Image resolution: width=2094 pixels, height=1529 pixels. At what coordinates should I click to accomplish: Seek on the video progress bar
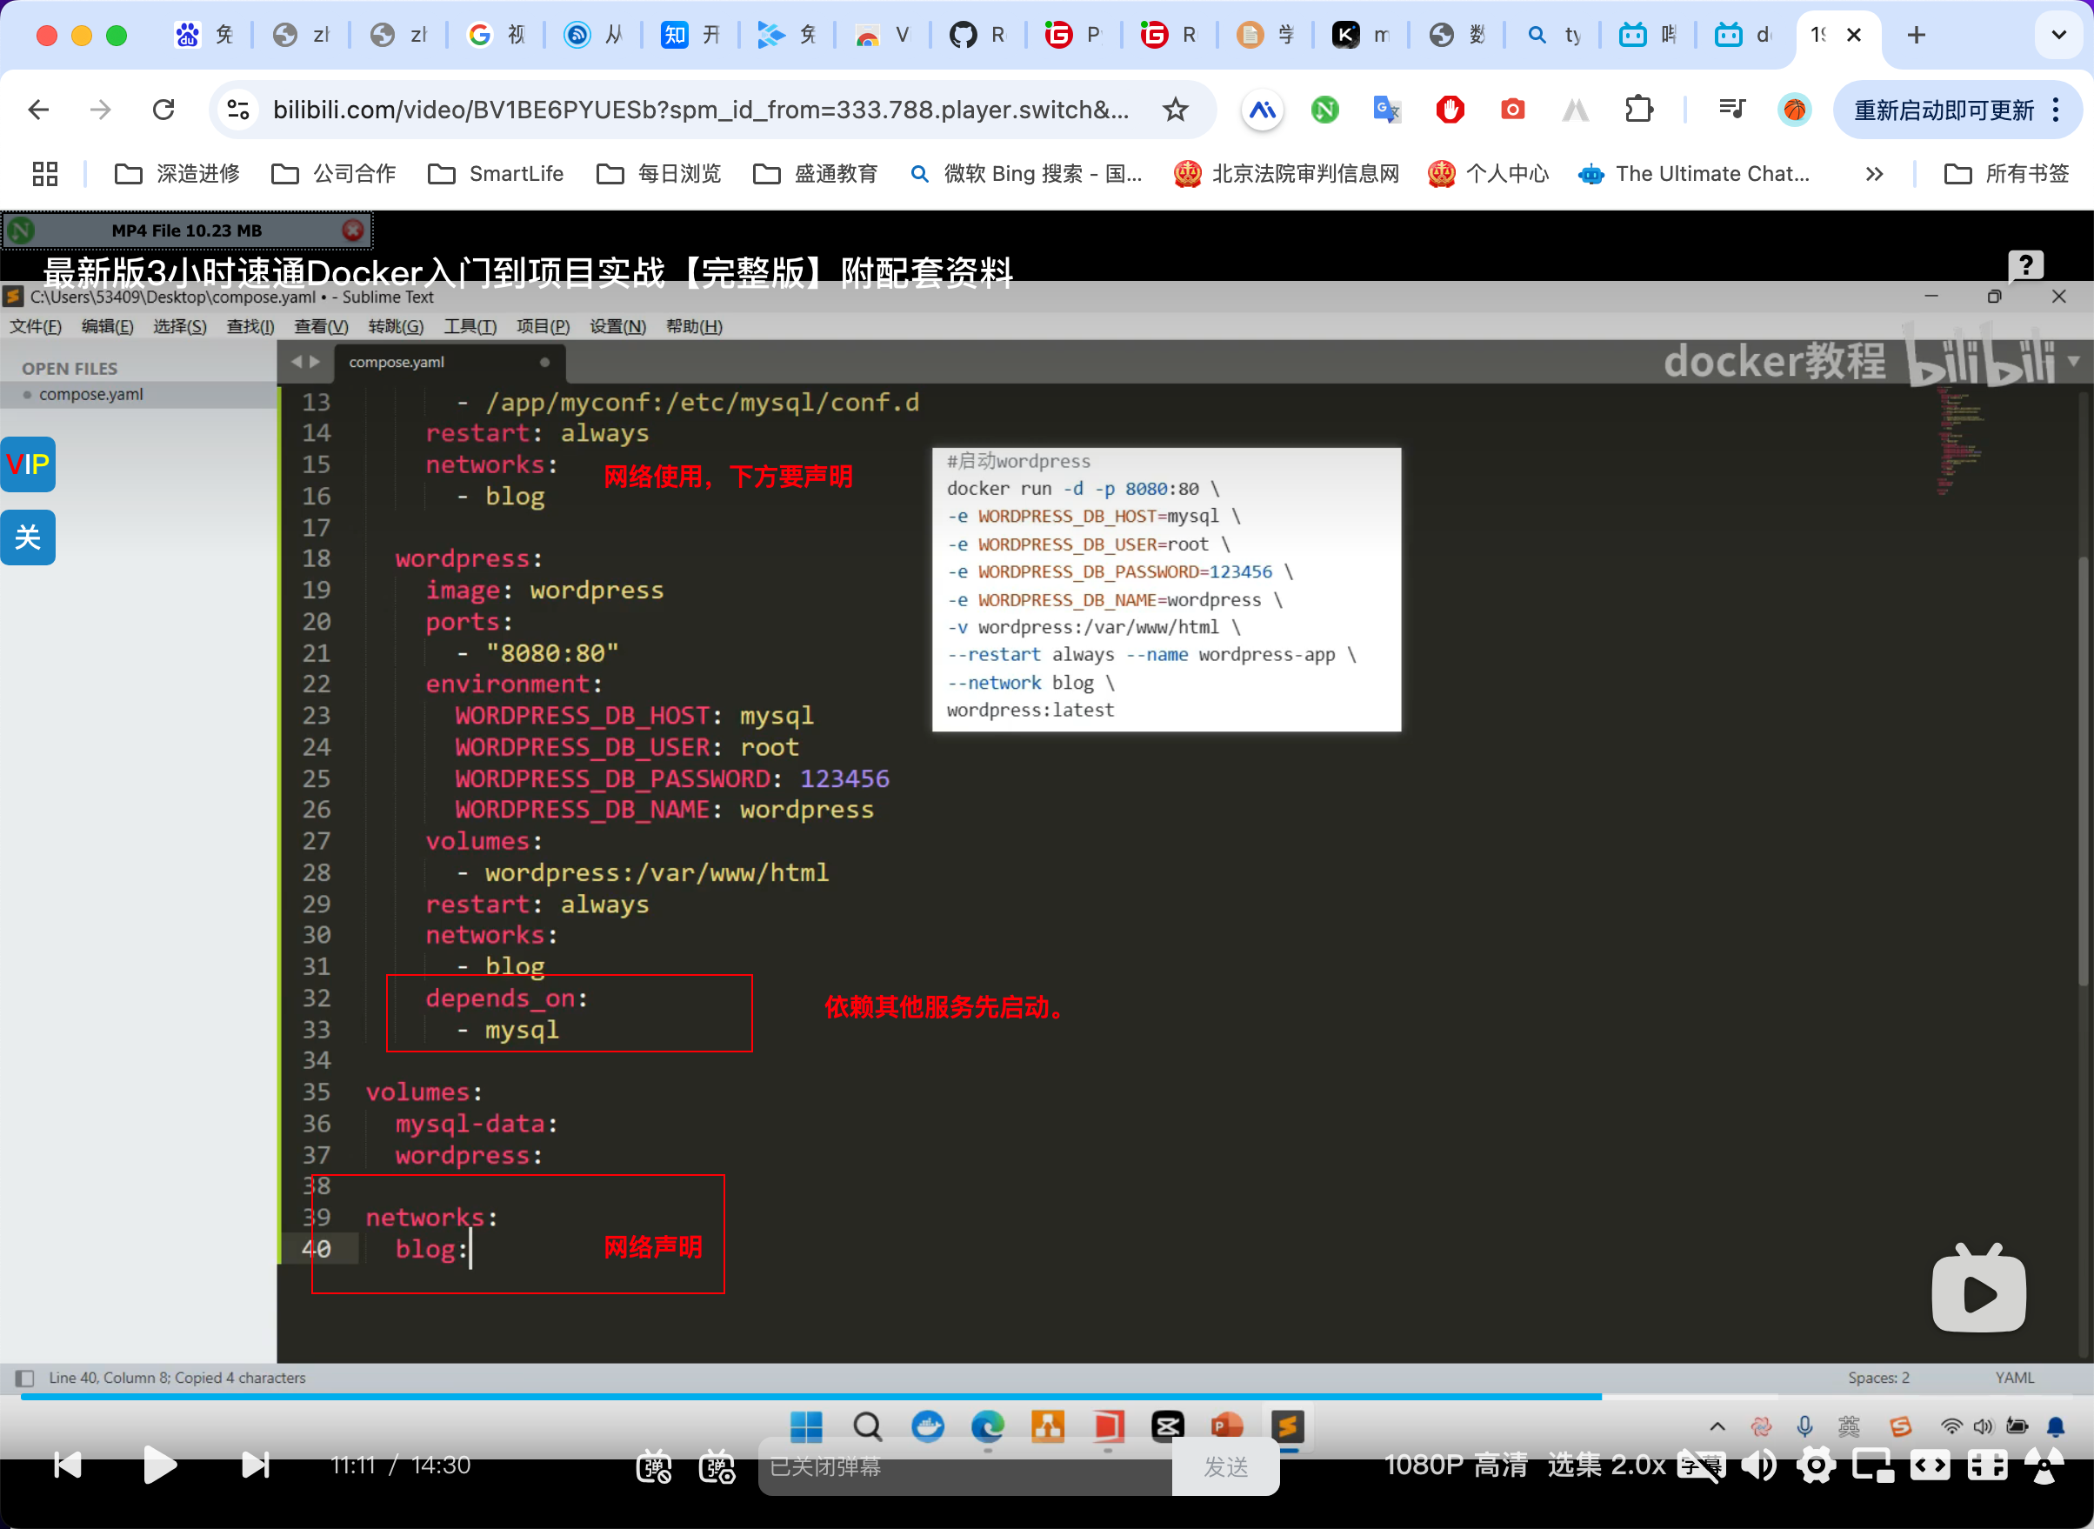(x=925, y=1397)
